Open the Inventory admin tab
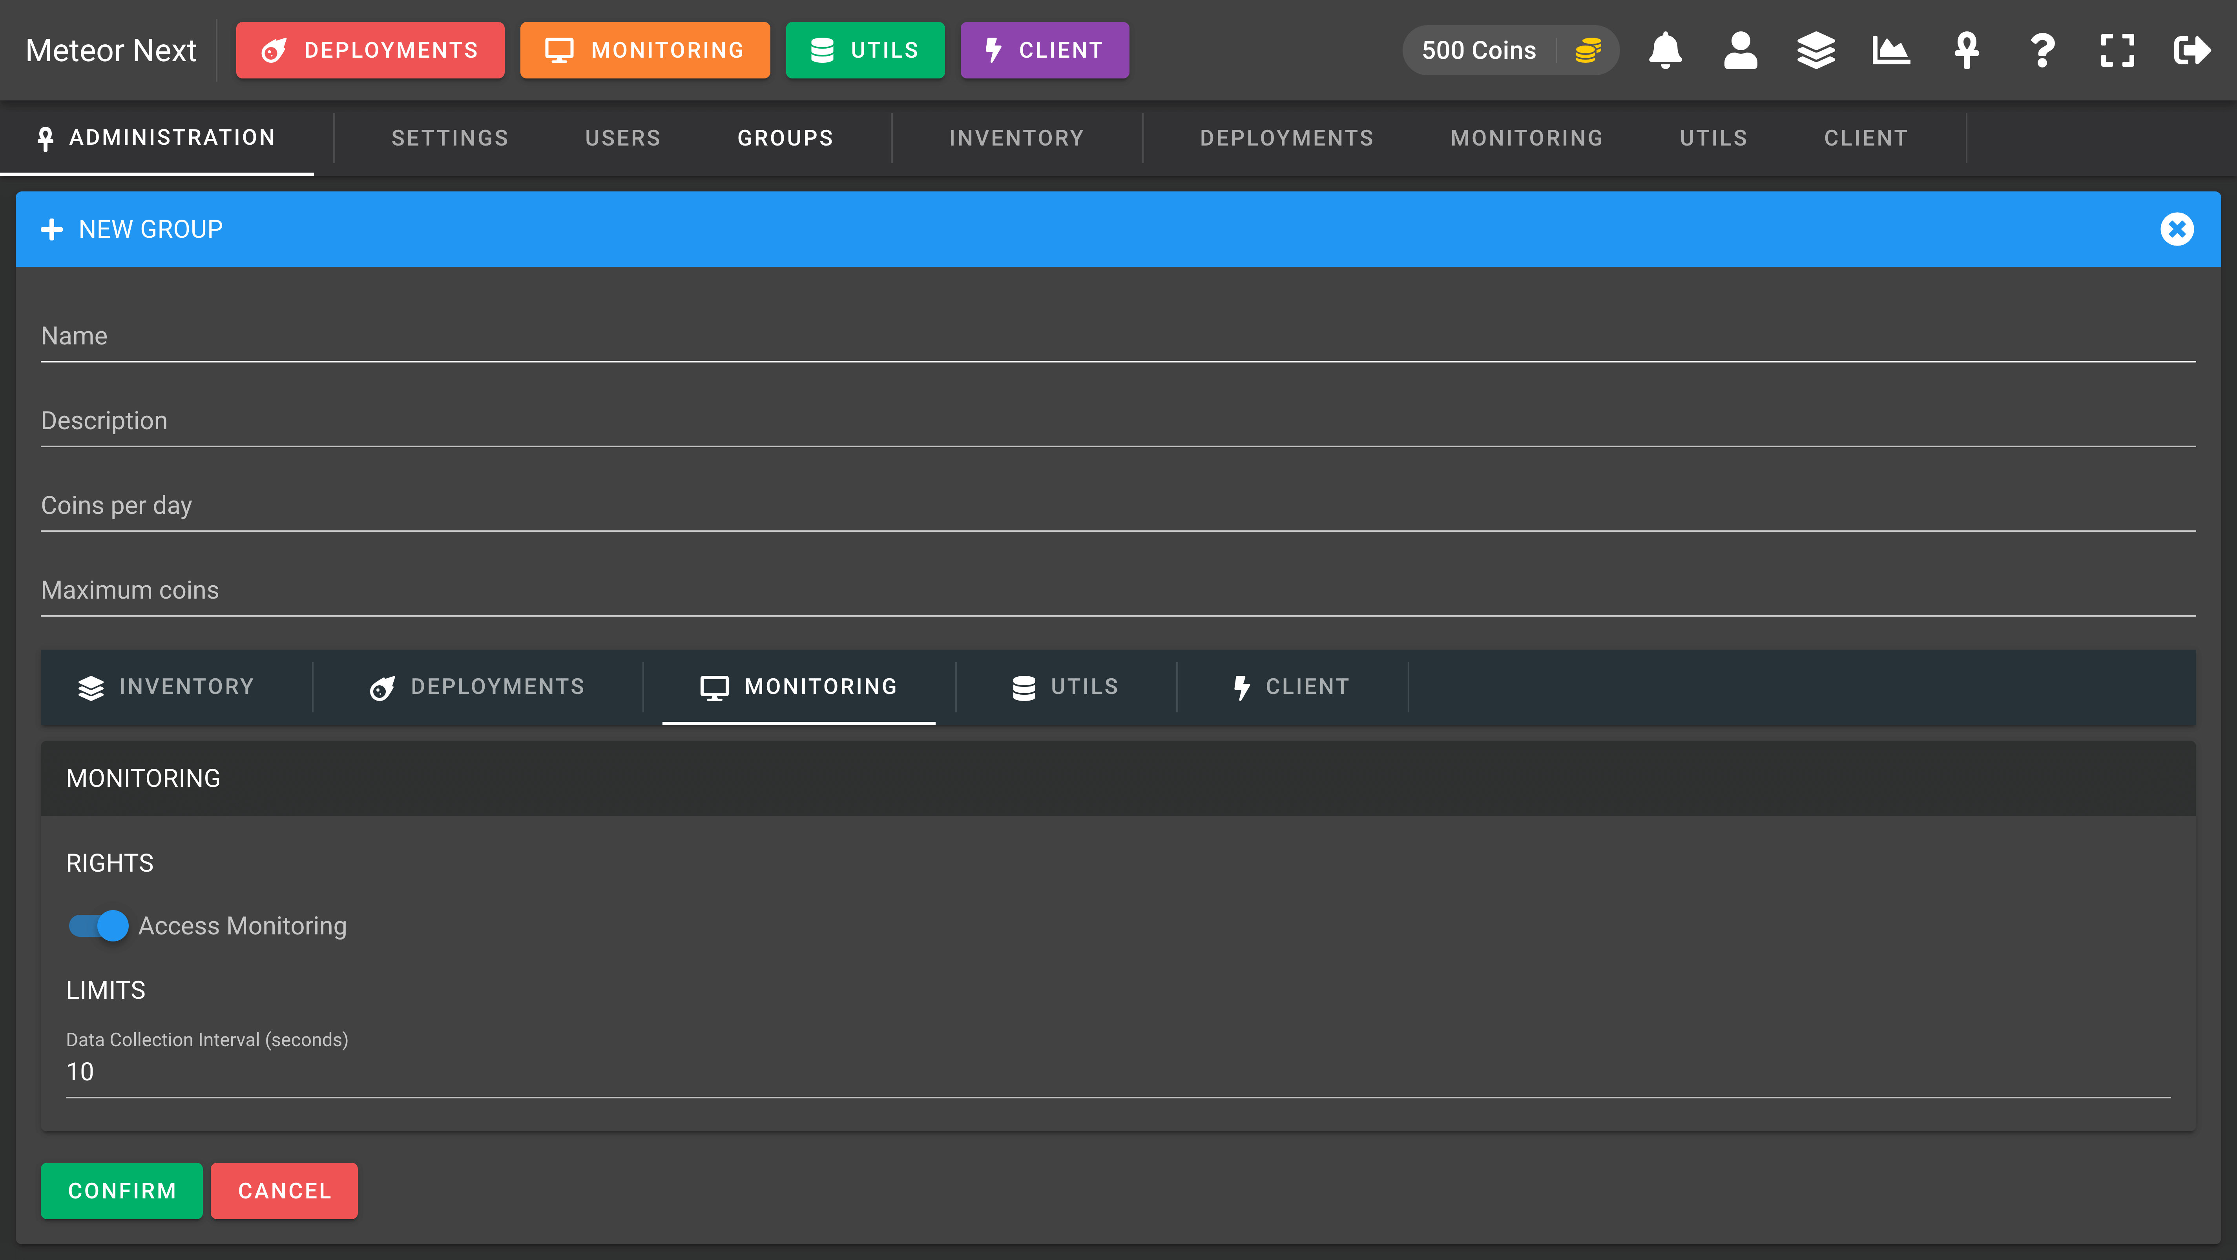 coord(1016,138)
